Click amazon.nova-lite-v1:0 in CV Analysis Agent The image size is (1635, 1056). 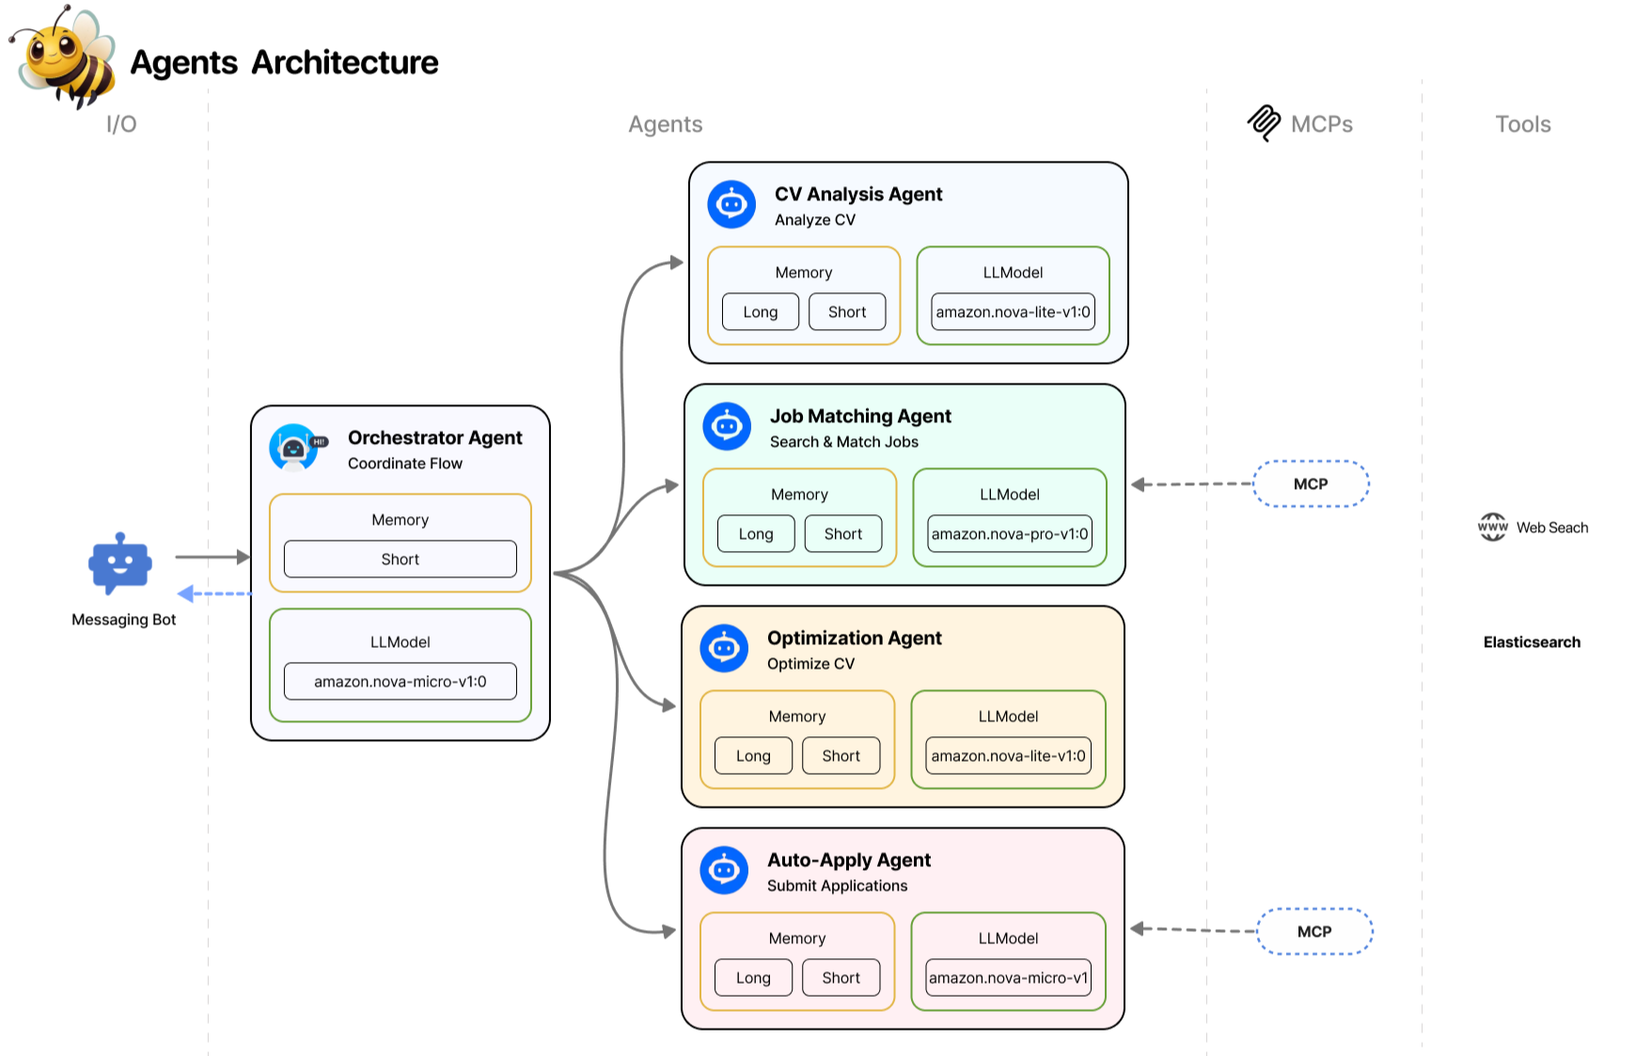[x=1014, y=311]
